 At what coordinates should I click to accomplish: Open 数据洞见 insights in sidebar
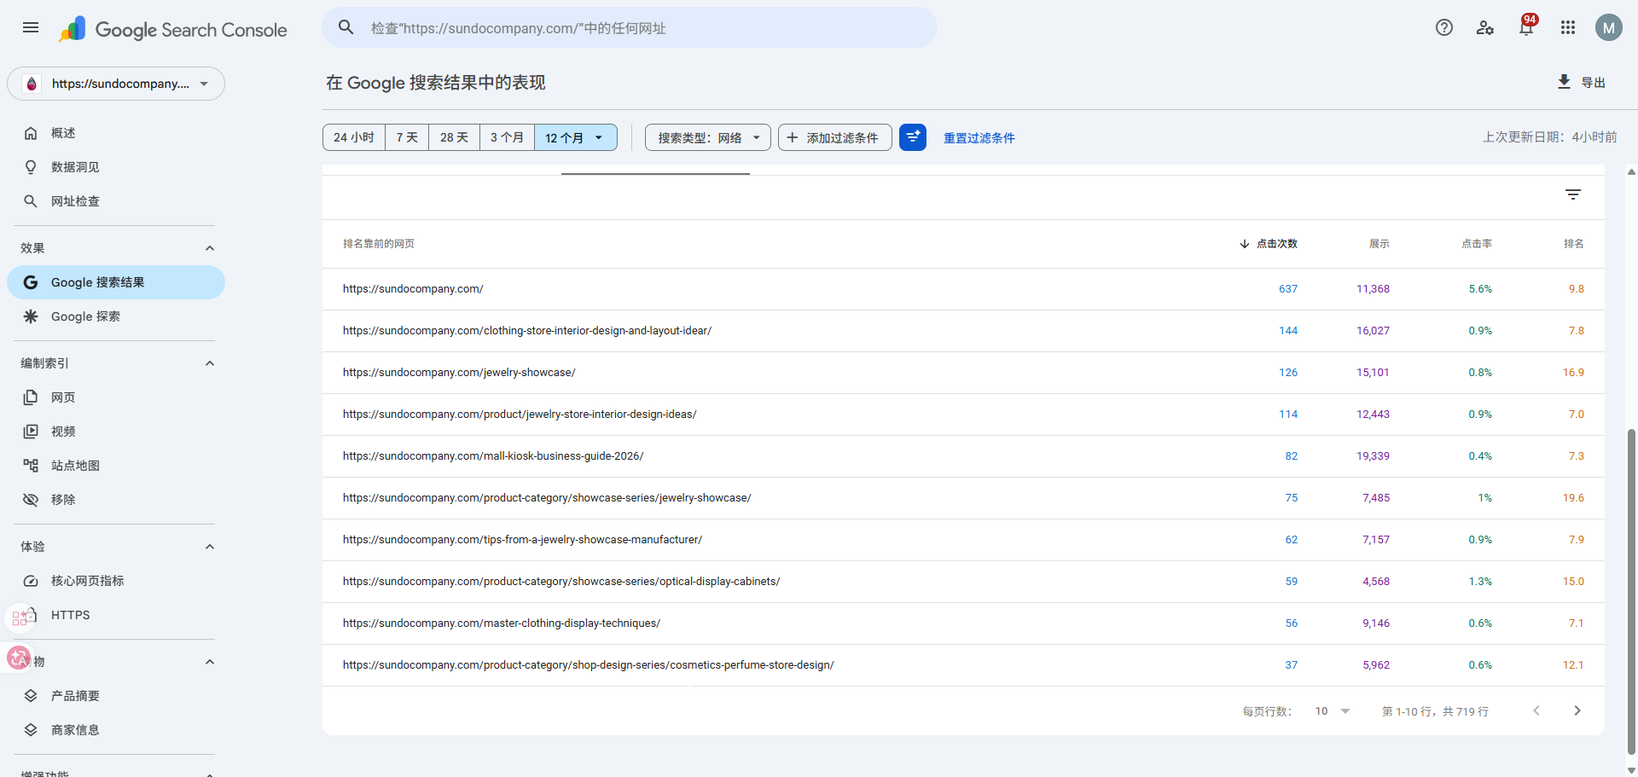(116, 167)
